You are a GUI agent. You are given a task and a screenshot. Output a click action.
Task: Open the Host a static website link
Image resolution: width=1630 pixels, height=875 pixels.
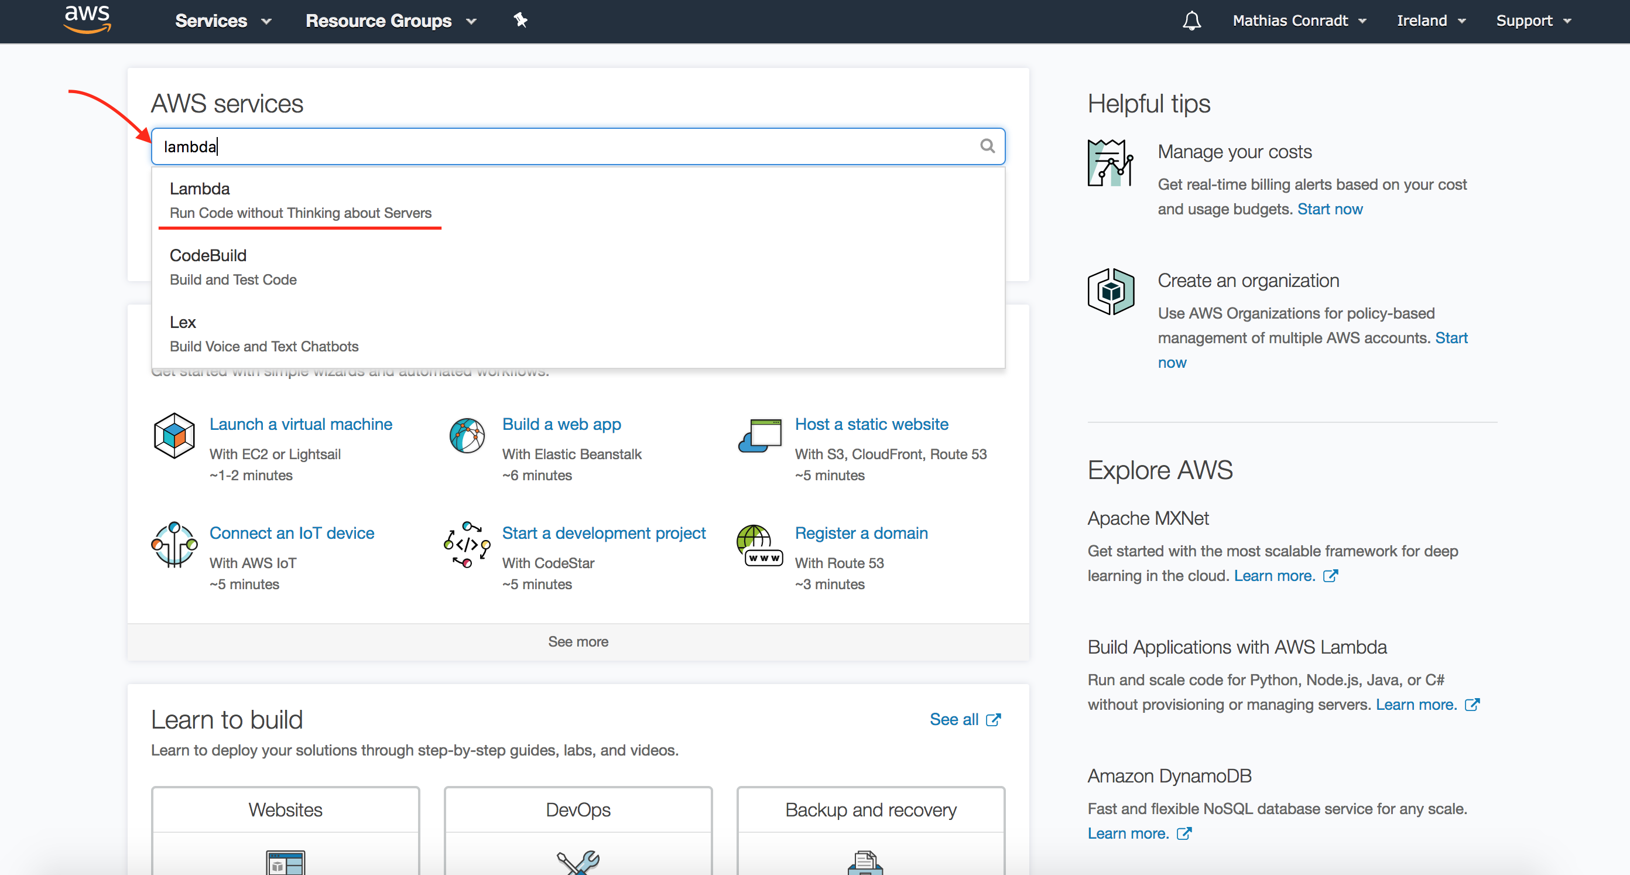point(871,424)
